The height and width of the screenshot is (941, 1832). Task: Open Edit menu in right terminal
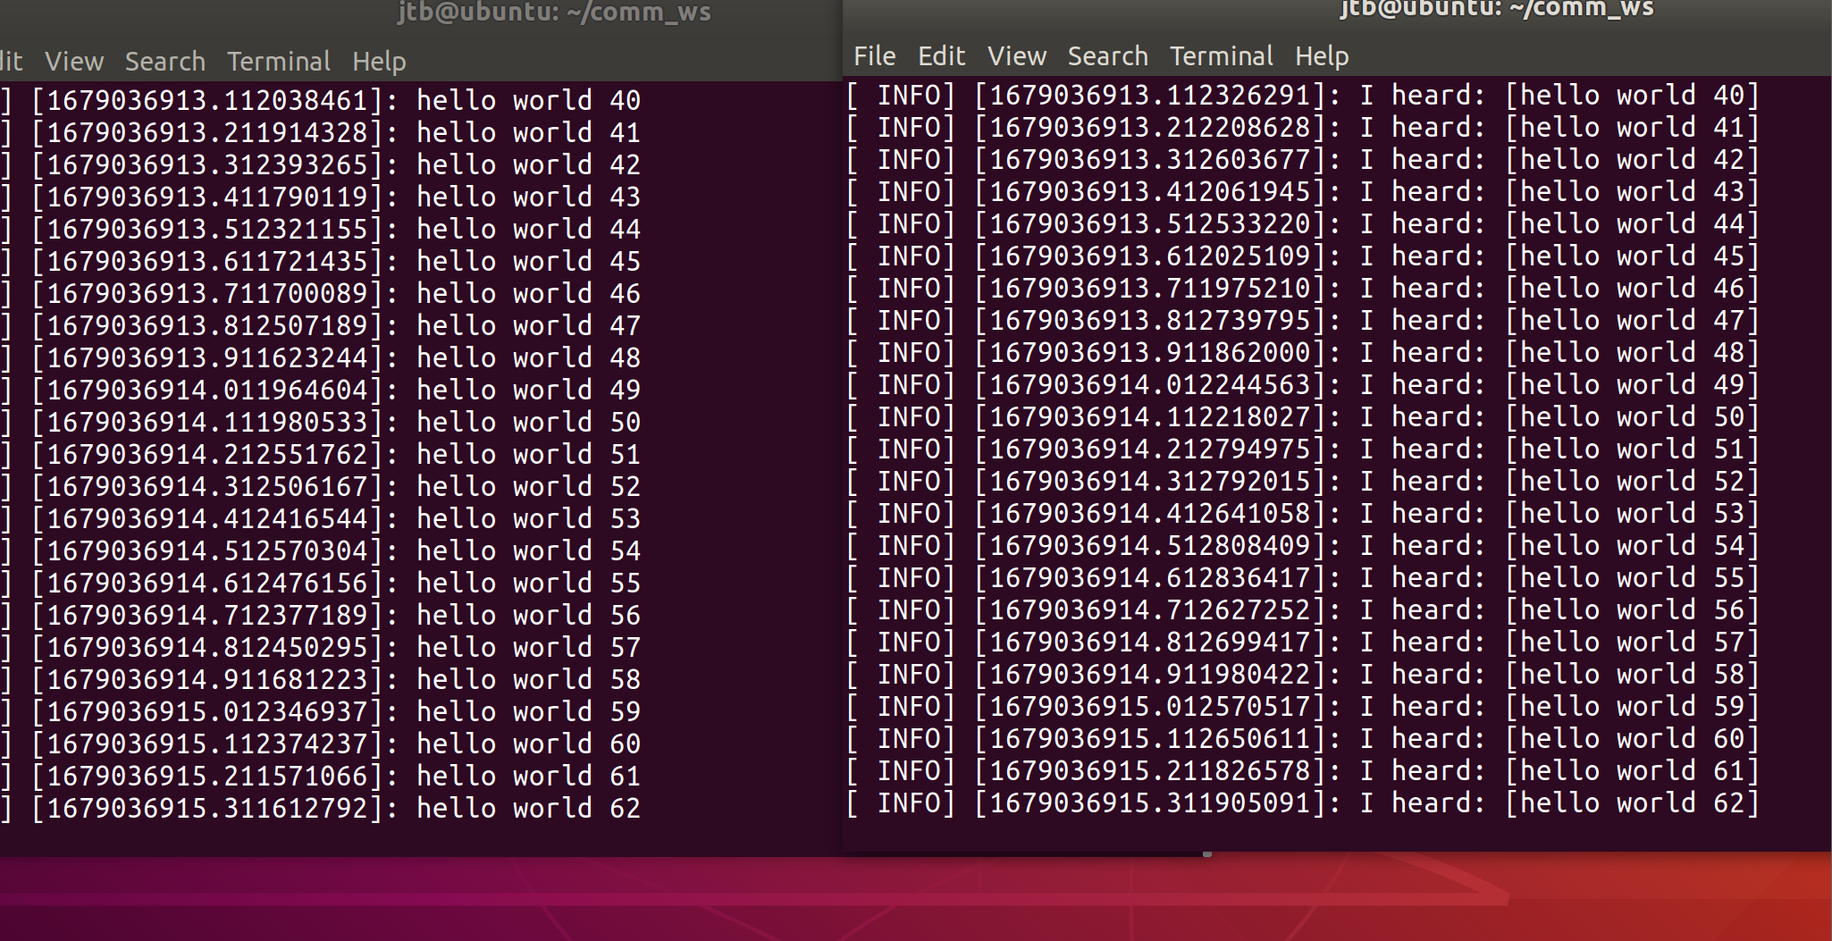941,56
